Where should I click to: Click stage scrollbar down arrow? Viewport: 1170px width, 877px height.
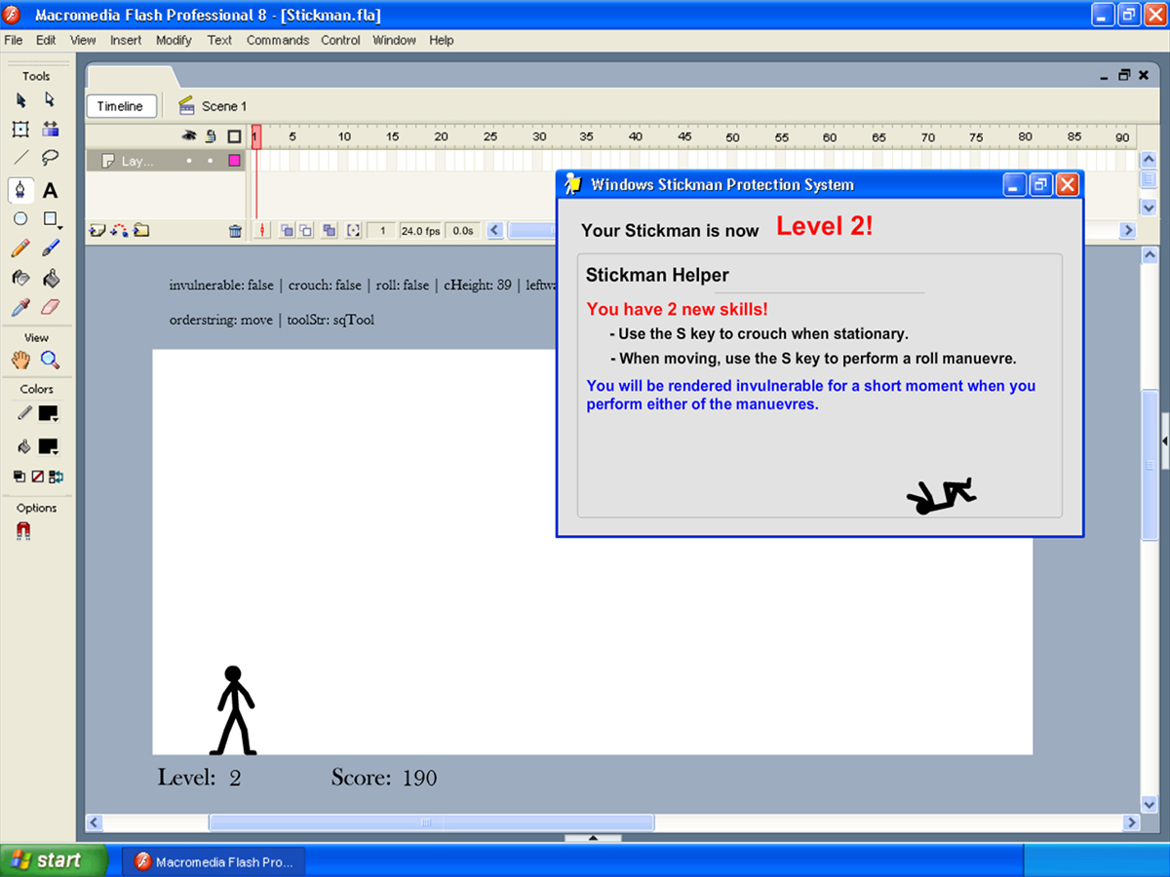[x=1149, y=804]
